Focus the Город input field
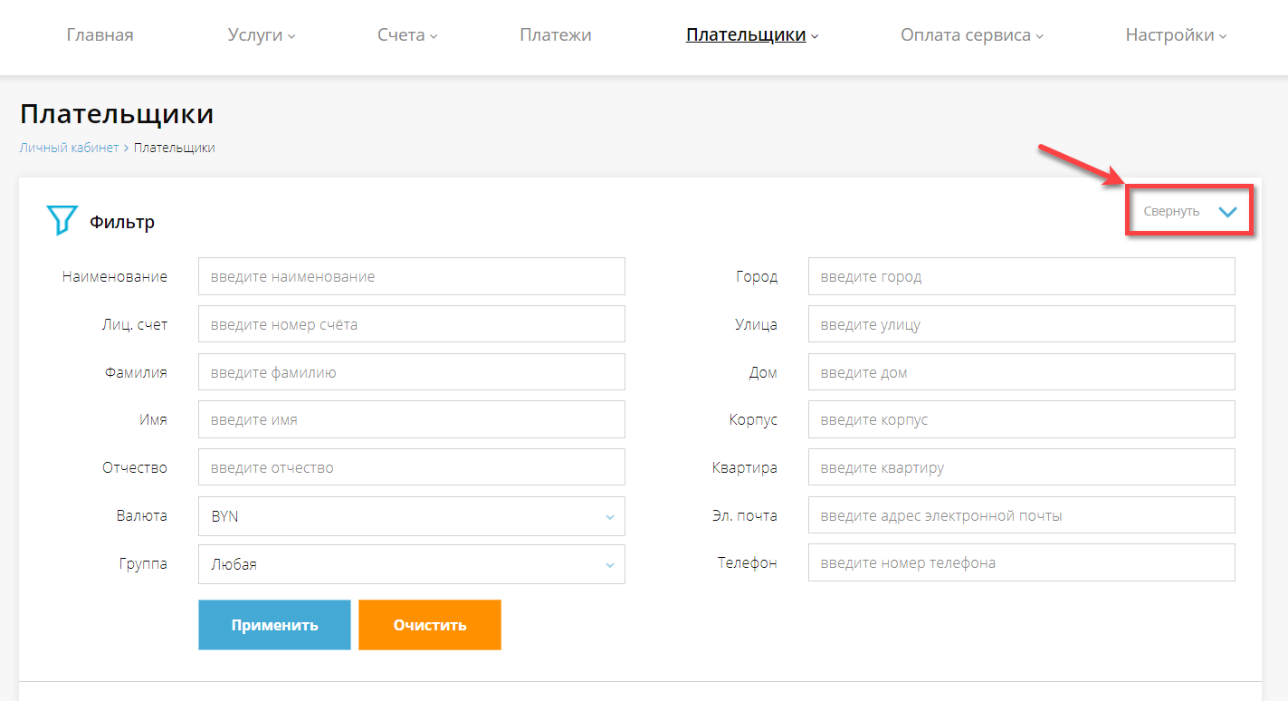This screenshot has height=701, width=1288. pos(1022,276)
